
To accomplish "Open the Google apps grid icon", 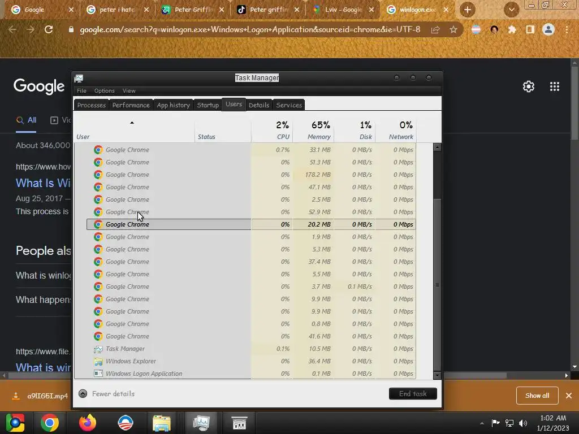I will point(555,86).
